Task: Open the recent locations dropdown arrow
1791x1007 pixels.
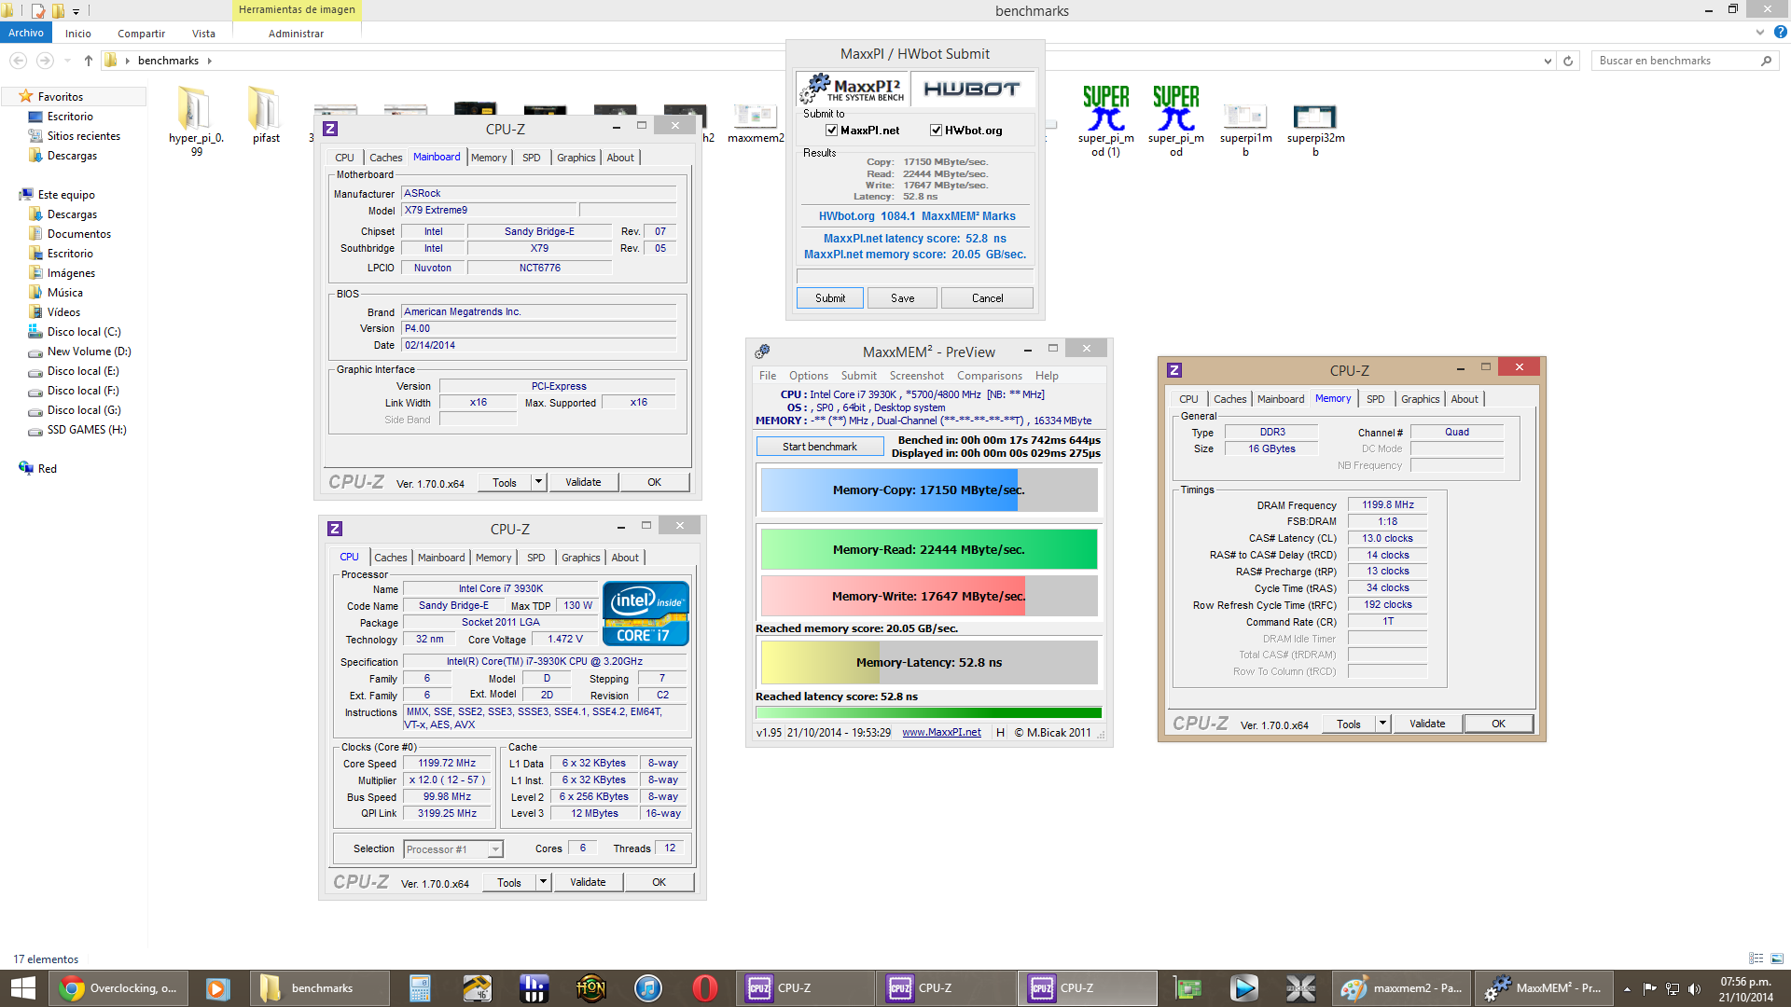Action: [x=67, y=61]
